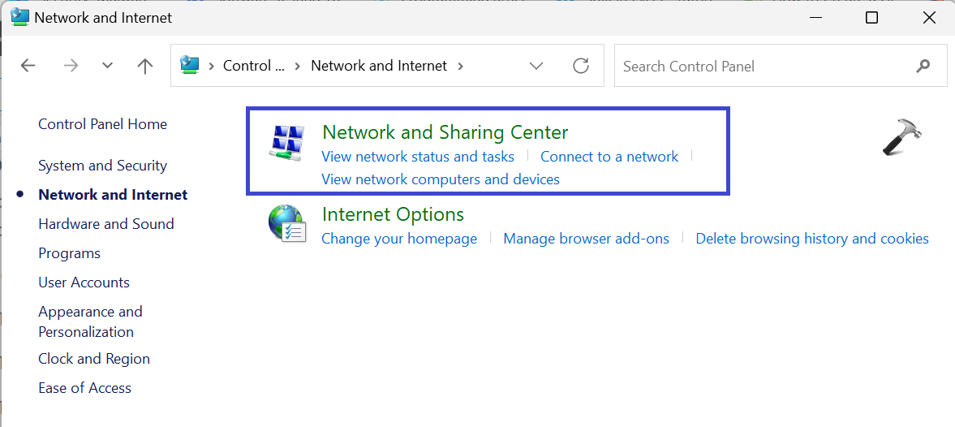Focus the Search Control Panel field
The image size is (955, 427).
coord(763,67)
